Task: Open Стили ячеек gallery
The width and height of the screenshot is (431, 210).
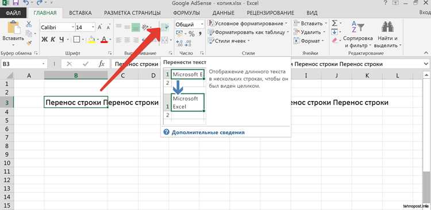Action: pyautogui.click(x=229, y=41)
